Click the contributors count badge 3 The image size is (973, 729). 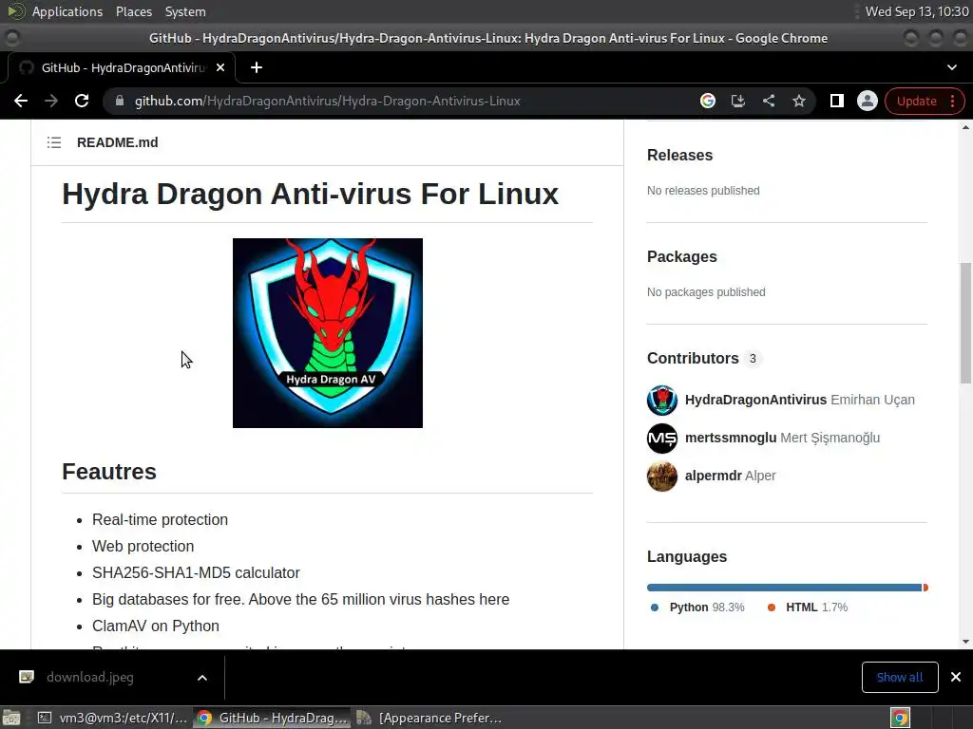coord(753,359)
